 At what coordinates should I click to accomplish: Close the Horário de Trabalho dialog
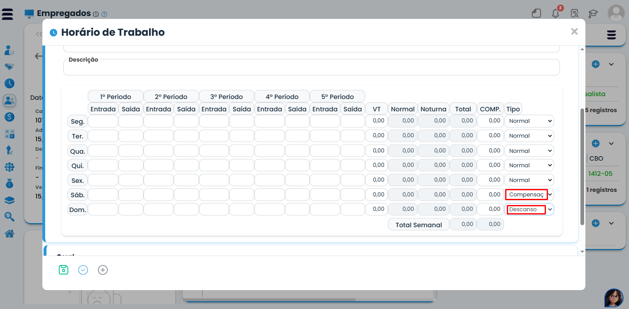coord(574,32)
